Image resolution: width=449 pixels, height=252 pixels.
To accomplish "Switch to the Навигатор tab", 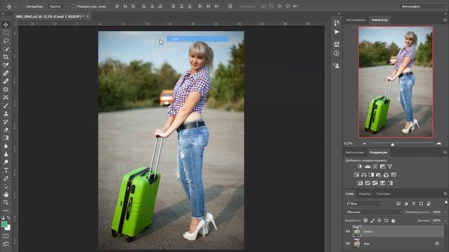I will [380, 20].
